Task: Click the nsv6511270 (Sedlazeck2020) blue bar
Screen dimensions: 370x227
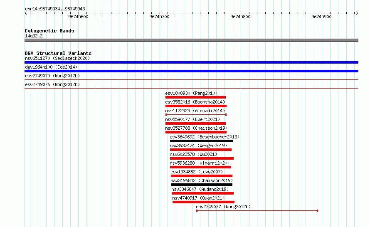Action: [x=191, y=62]
